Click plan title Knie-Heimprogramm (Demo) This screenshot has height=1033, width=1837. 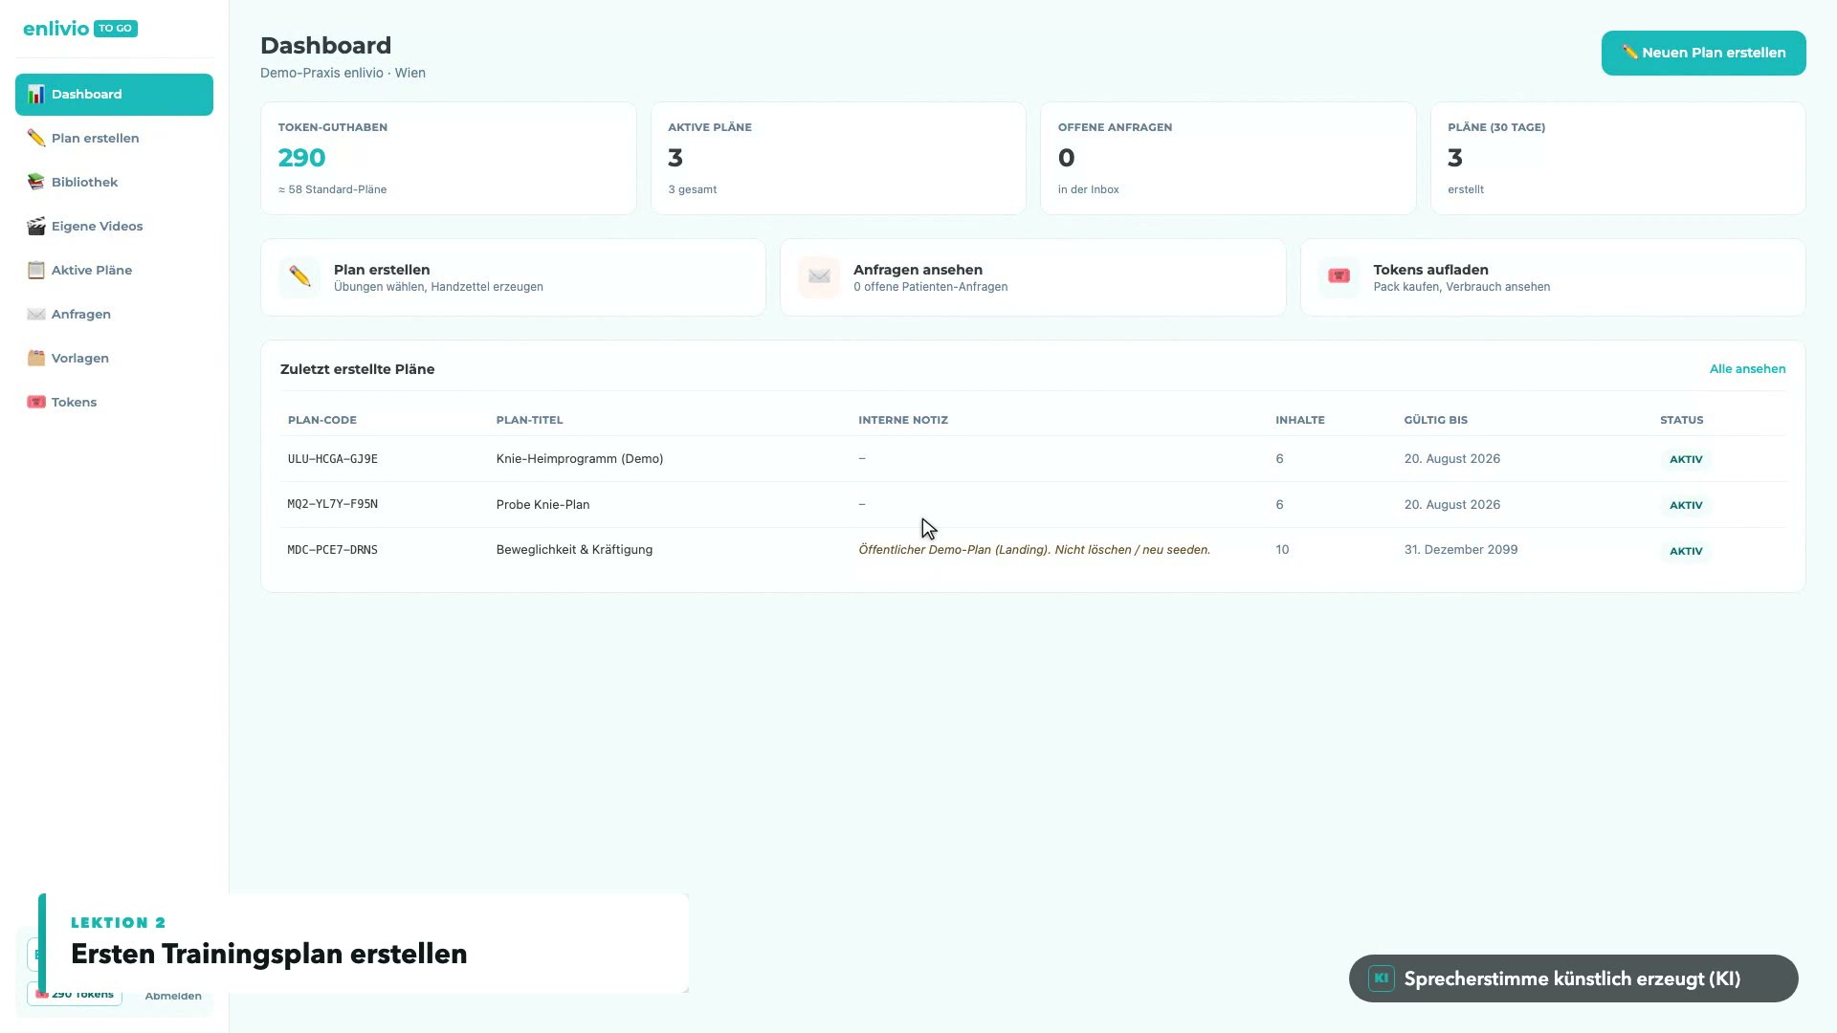click(x=580, y=459)
